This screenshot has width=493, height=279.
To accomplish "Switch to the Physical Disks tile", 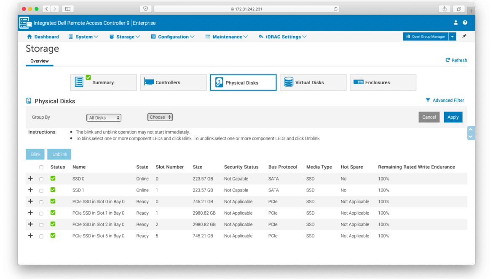I will coord(244,82).
